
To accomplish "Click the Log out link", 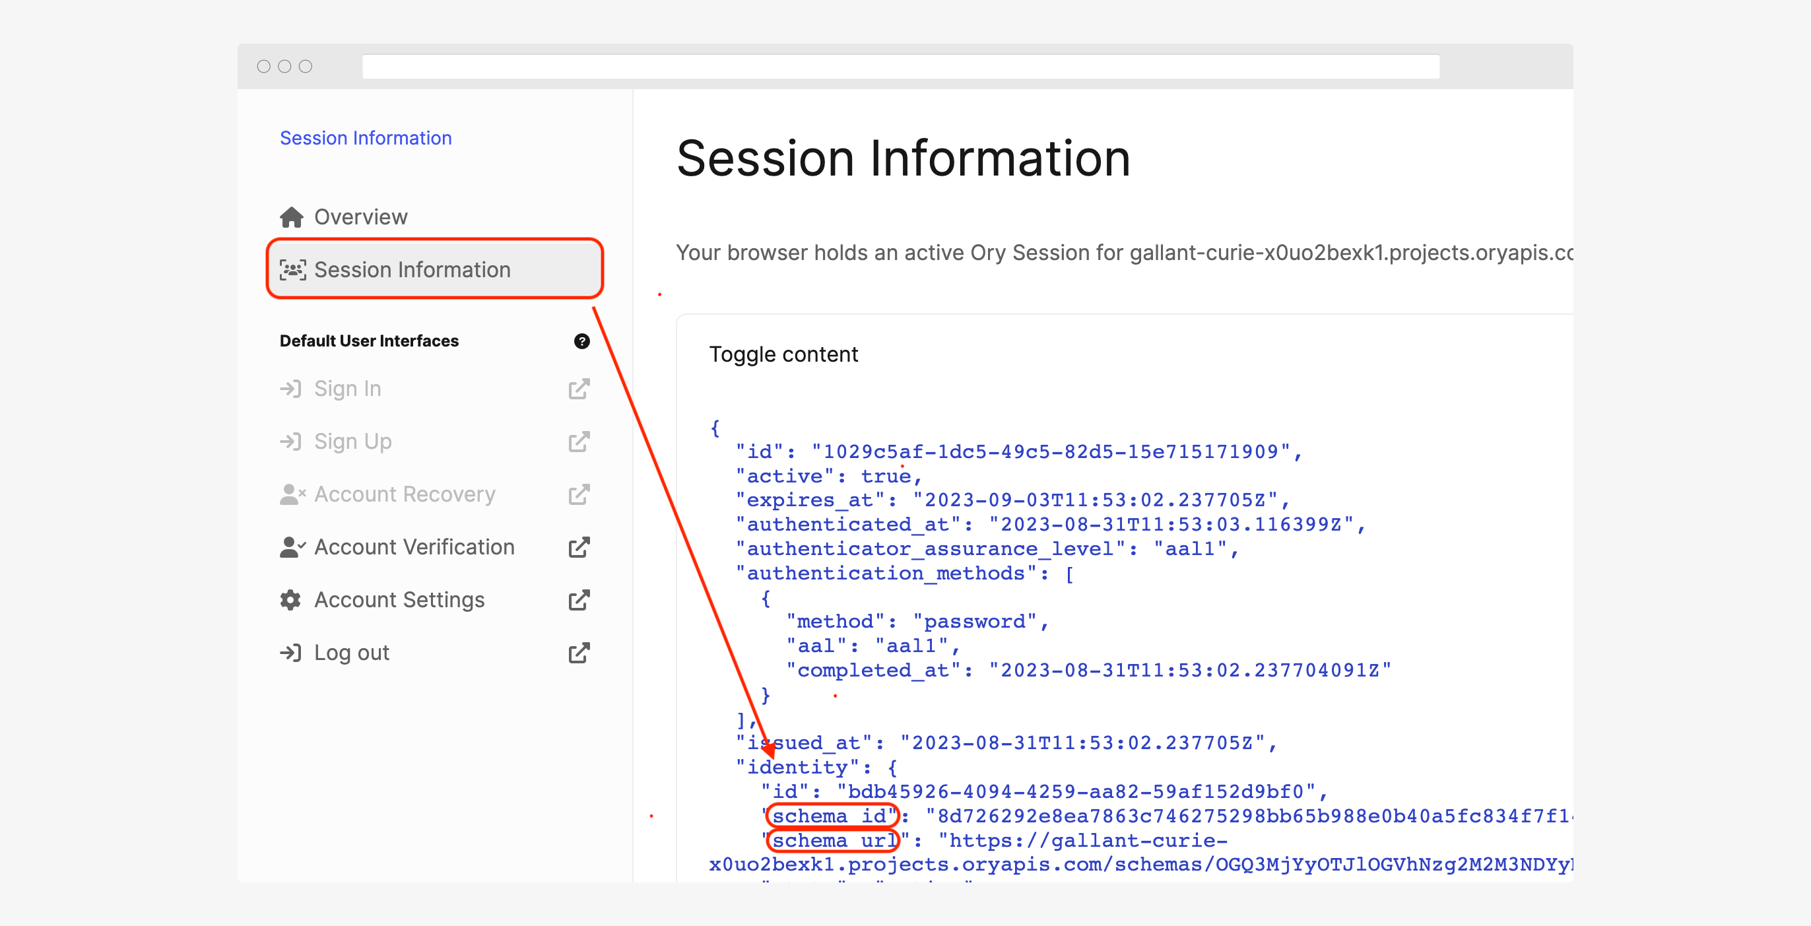I will [351, 653].
